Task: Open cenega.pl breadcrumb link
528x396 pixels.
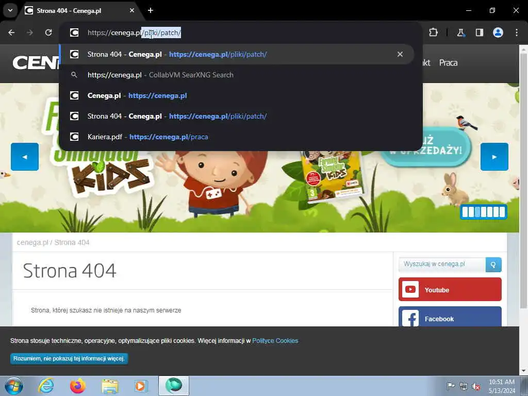Action: (x=32, y=242)
